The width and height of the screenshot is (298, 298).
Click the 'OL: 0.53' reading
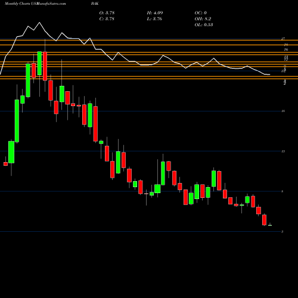[x=204, y=24]
